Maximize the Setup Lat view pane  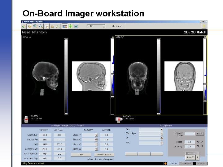tap(113, 37)
